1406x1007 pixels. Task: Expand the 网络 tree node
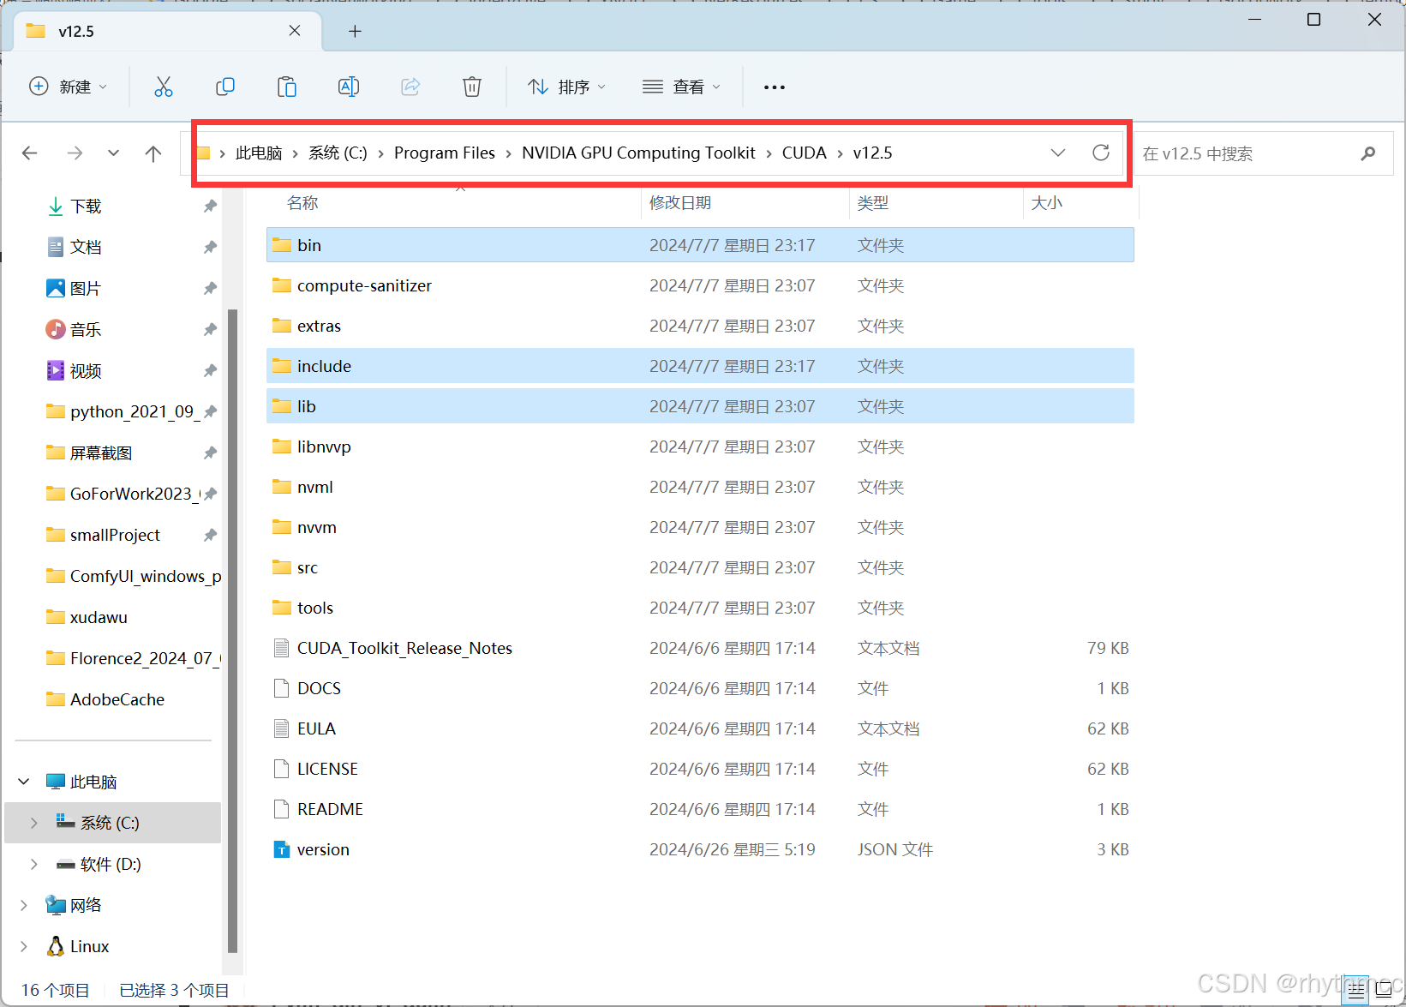tap(24, 905)
